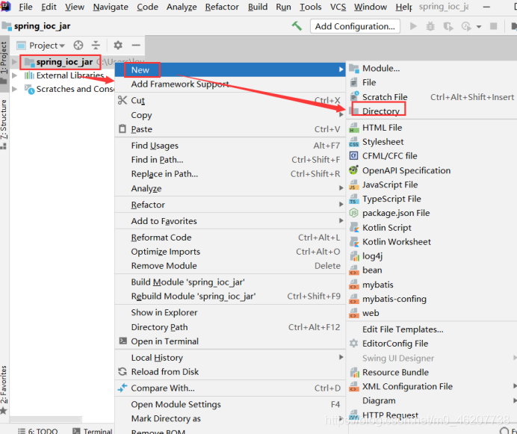Open the File menu in menu bar
517x434 pixels.
tap(25, 7)
